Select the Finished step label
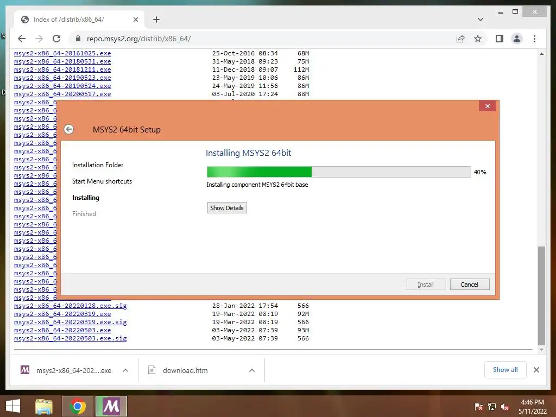 point(84,214)
